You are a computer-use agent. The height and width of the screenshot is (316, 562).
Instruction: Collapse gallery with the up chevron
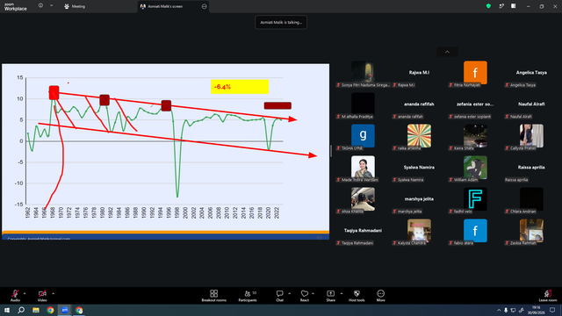point(447,52)
